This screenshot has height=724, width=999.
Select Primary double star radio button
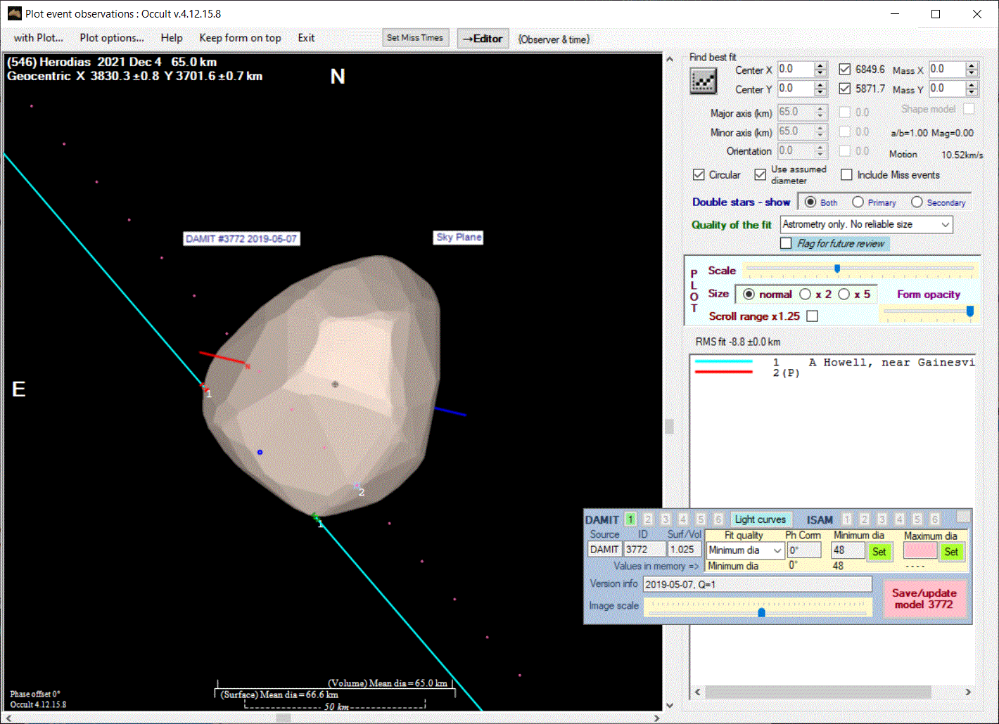pos(858,202)
